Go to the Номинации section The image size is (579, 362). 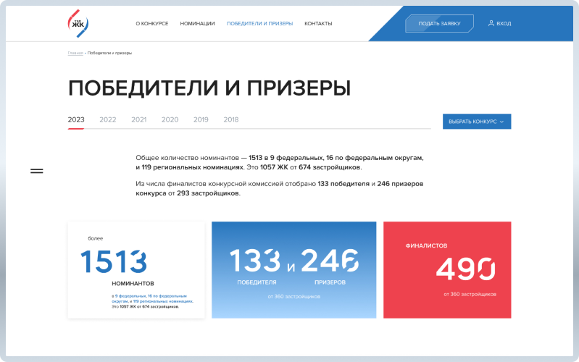point(197,24)
